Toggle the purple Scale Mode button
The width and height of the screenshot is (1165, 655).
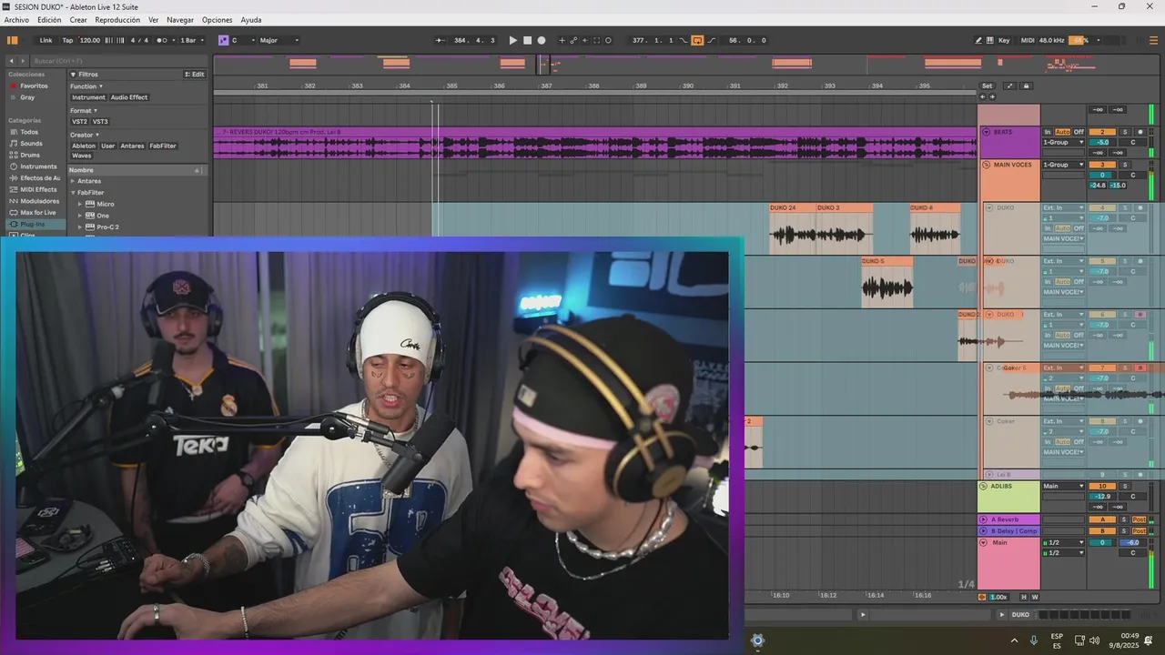223,40
